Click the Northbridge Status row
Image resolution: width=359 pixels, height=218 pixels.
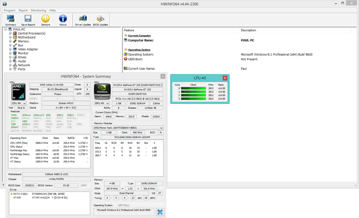click(49, 154)
